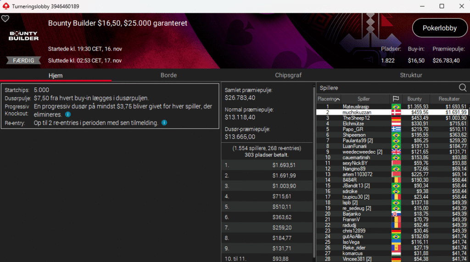Select player TheSheep12 row
Screen dimensions: 470x262
[x=392, y=118]
